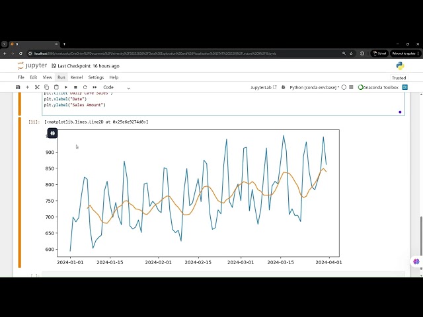
Task: Copy the selected cell
Action: (46, 87)
